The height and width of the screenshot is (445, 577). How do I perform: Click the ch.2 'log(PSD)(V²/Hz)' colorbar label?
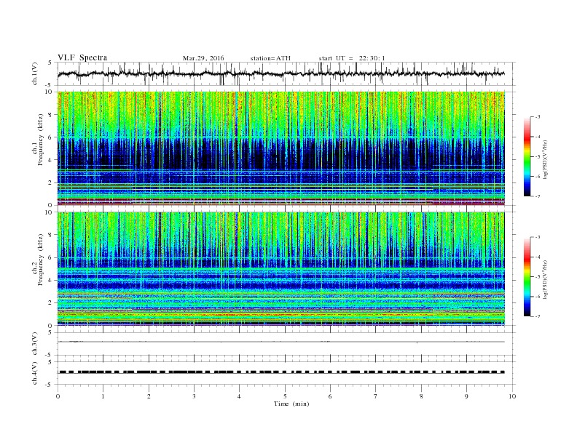[545, 279]
